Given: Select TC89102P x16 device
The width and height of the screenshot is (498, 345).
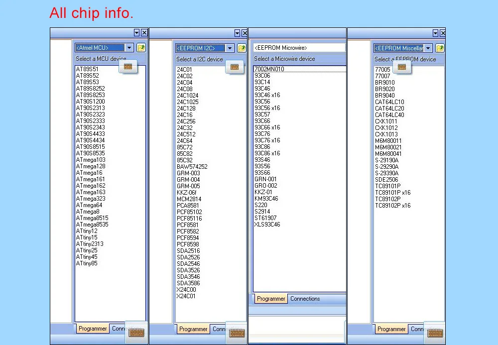Looking at the screenshot, I should click(x=392, y=205).
